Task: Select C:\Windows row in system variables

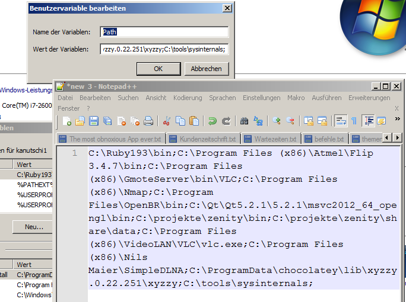Action: pyautogui.click(x=26, y=295)
